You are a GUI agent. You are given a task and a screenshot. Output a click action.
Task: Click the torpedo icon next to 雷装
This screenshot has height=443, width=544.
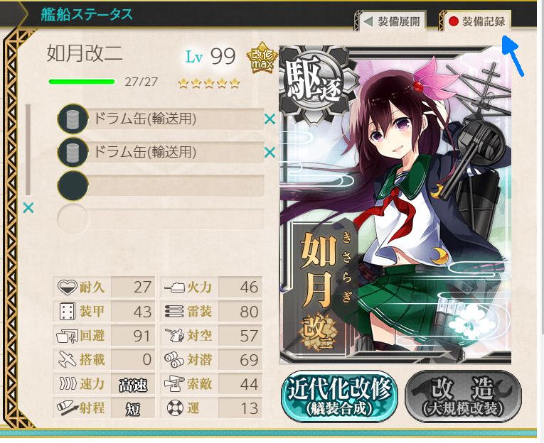coord(174,312)
